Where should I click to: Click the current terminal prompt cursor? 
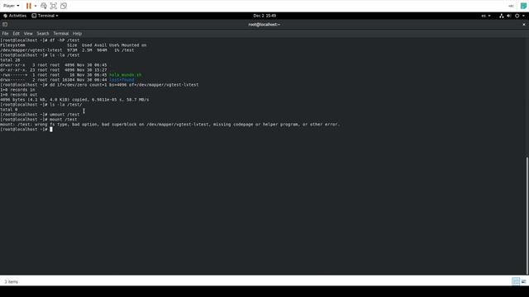(51, 130)
